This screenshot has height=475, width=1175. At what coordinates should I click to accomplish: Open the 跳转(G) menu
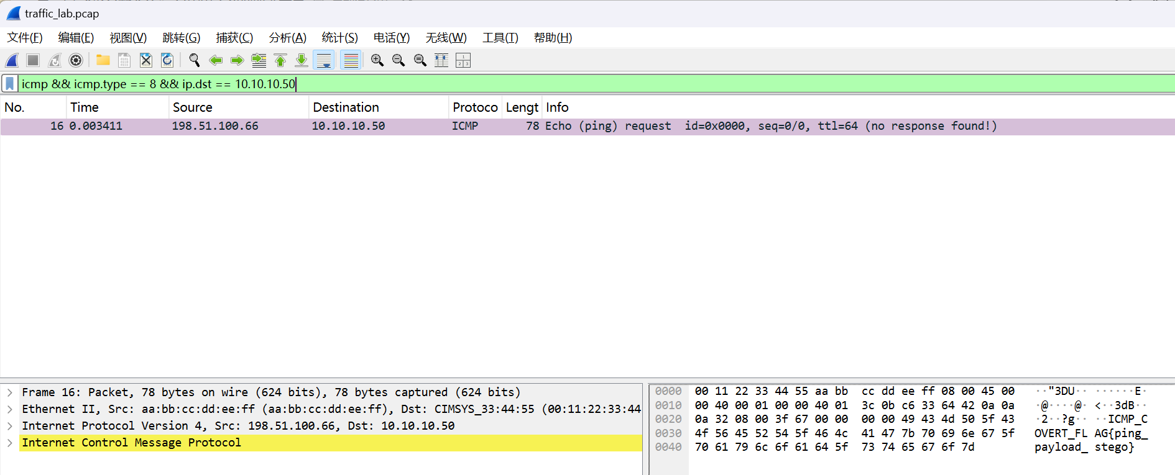tap(182, 38)
